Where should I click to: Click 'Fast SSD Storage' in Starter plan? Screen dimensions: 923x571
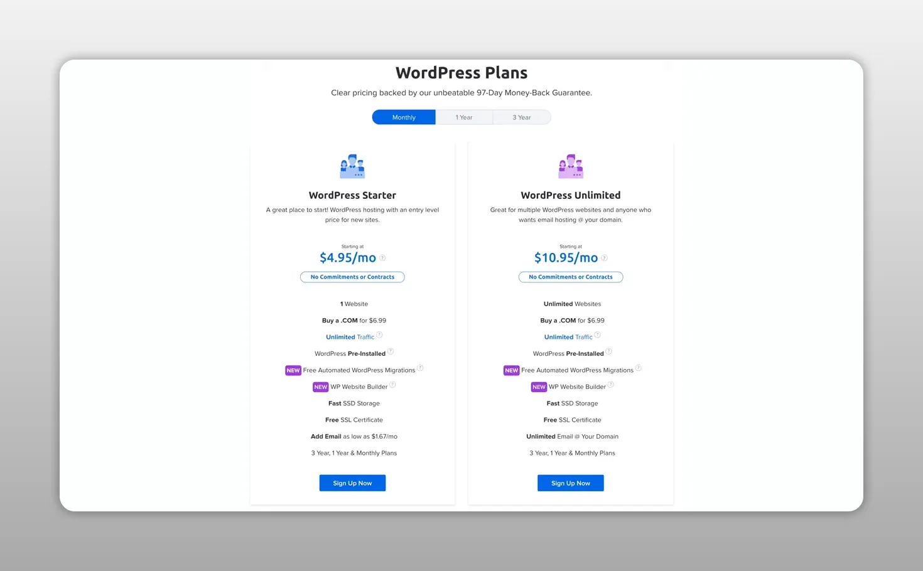(354, 403)
